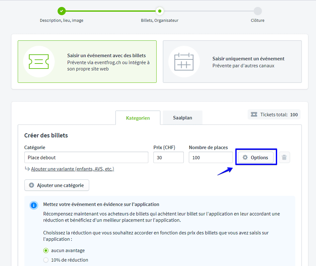Delete the Place debout category via trash icon

[x=284, y=157]
